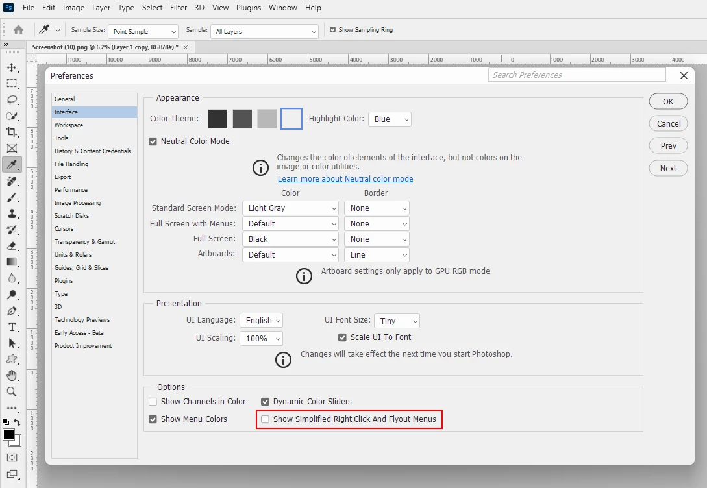Enable Show Channels in Color

[x=153, y=402]
